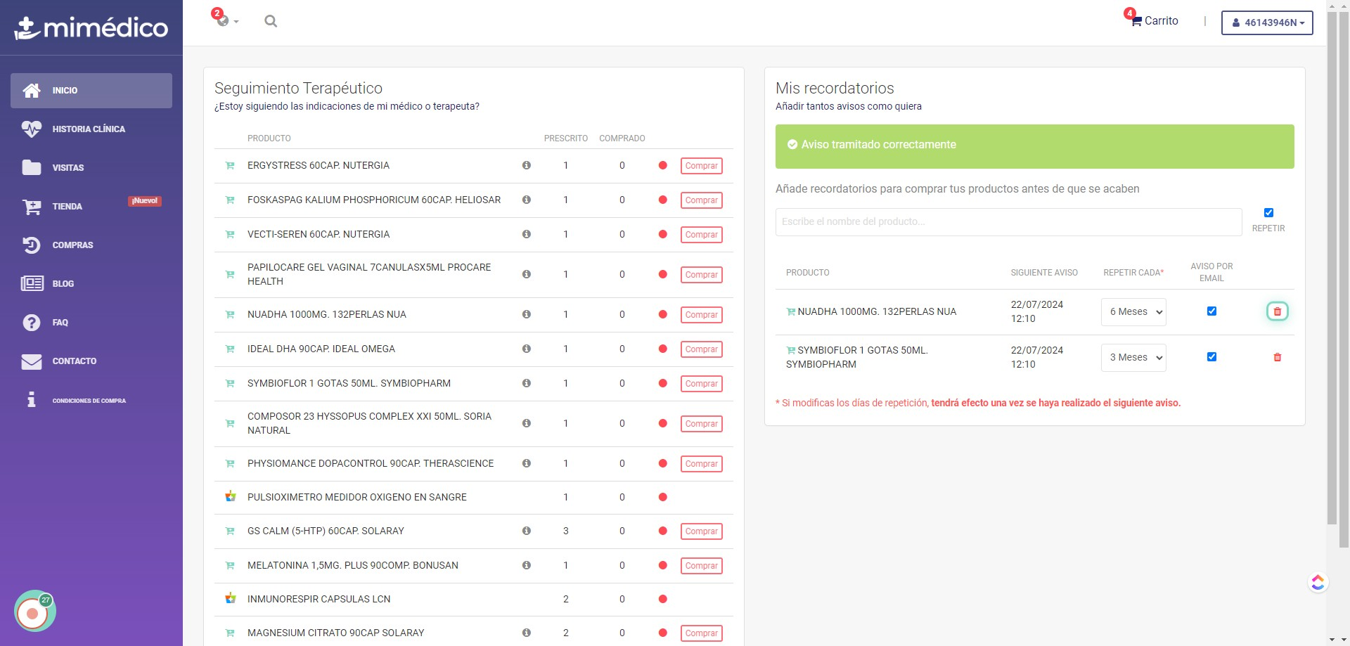Click NUADHA 1000MG. 132PERLAS NUA in reminders

click(877, 311)
